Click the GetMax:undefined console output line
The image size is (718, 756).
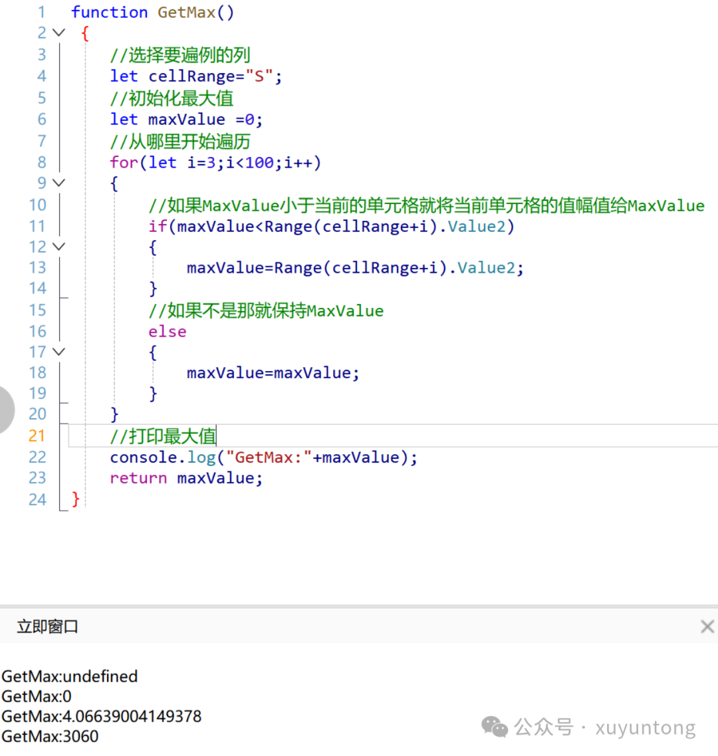69,676
